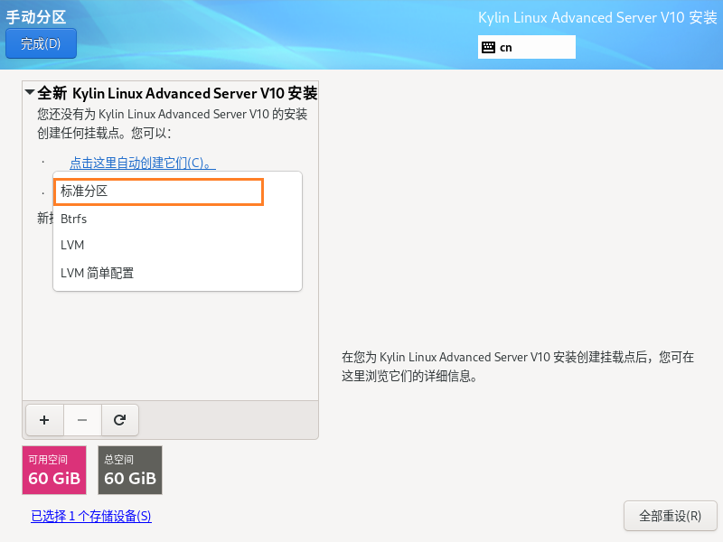Select the LVM 简单配置 option
The width and height of the screenshot is (723, 542).
pos(98,273)
